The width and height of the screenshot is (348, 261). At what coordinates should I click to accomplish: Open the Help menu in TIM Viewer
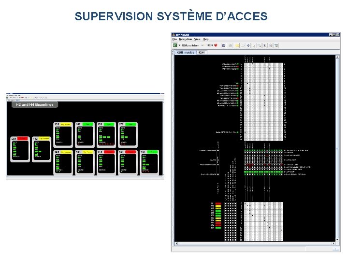tap(206, 39)
